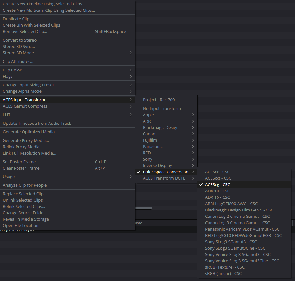This screenshot has height=281, width=295.
Task: Choose the checked Color Space Conversion submenu
Action: [x=165, y=172]
